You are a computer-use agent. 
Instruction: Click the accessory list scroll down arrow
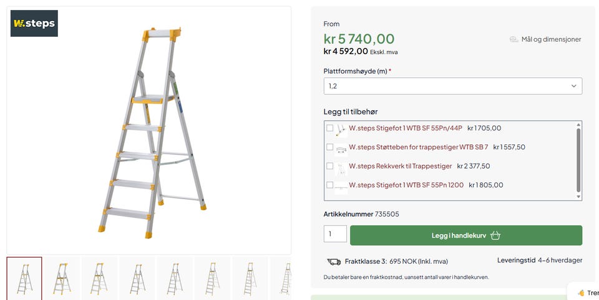pos(578,197)
